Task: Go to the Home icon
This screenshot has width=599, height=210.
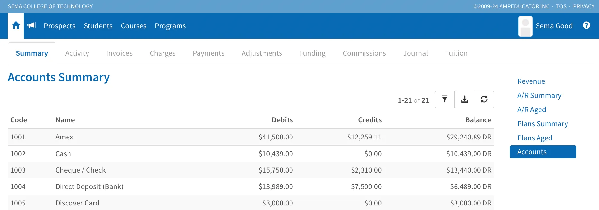Action: (16, 25)
